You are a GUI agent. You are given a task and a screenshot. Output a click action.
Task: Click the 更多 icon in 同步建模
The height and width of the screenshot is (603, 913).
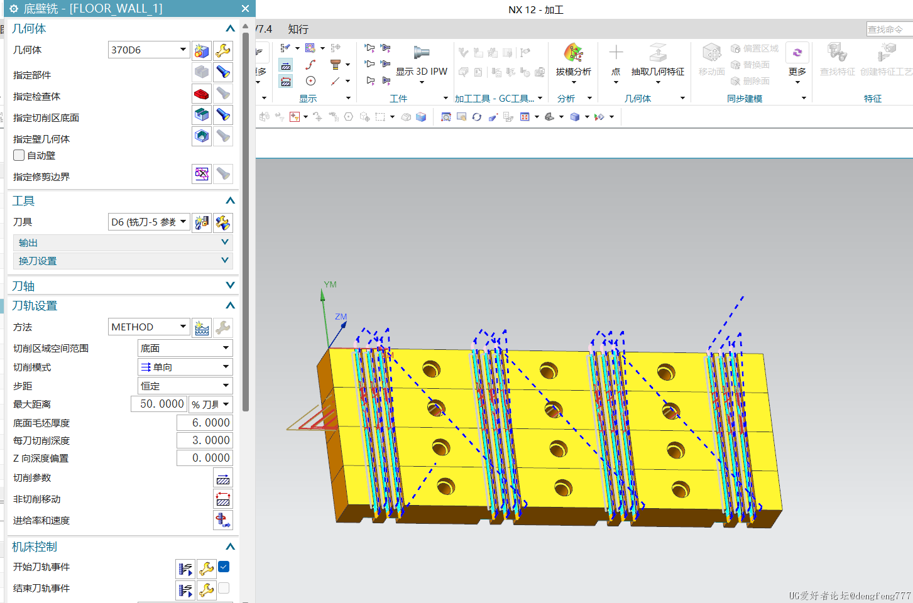[797, 53]
